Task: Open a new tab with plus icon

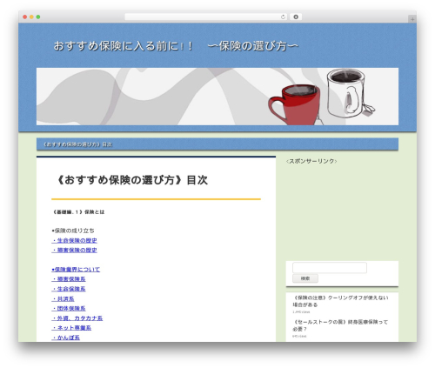Action: coord(412,19)
